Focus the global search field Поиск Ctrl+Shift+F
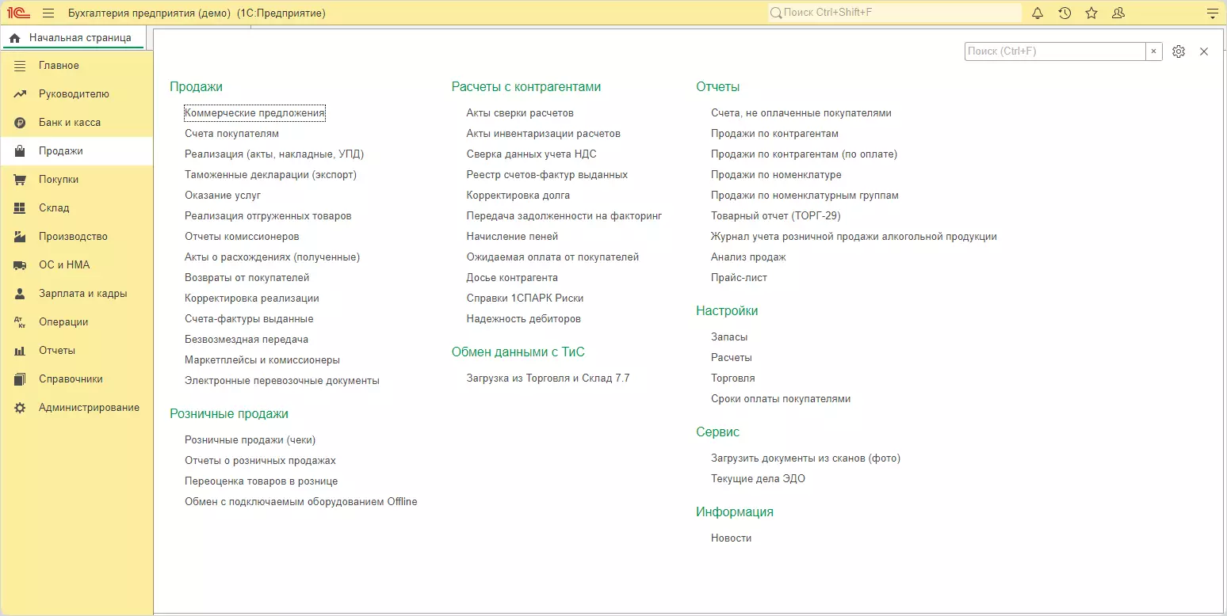 click(895, 13)
